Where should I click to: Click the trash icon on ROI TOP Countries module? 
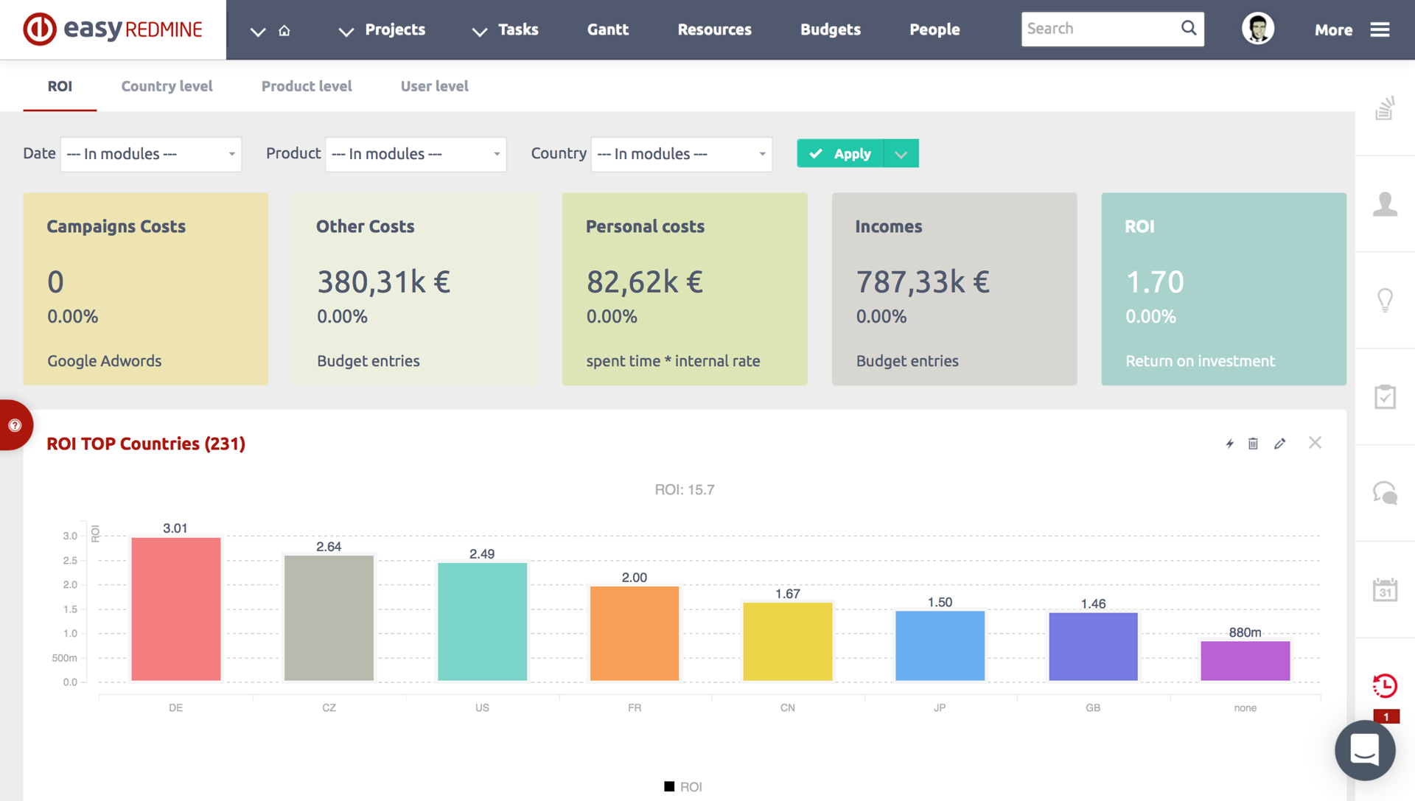point(1253,444)
